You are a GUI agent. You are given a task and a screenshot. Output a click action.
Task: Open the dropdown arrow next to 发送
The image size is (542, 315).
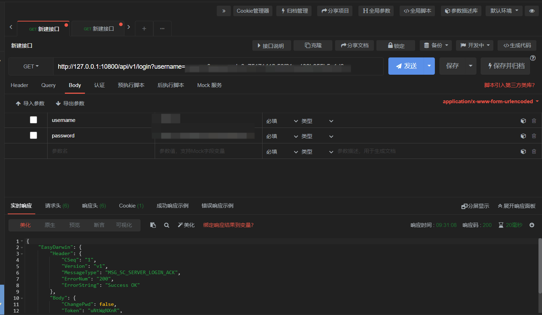(429, 66)
